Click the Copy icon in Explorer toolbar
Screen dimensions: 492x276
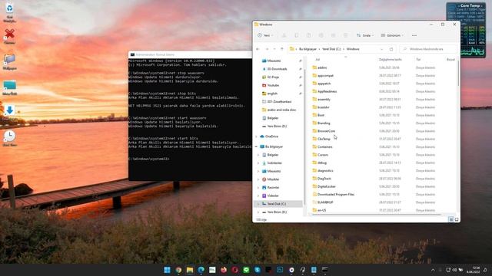coord(296,35)
